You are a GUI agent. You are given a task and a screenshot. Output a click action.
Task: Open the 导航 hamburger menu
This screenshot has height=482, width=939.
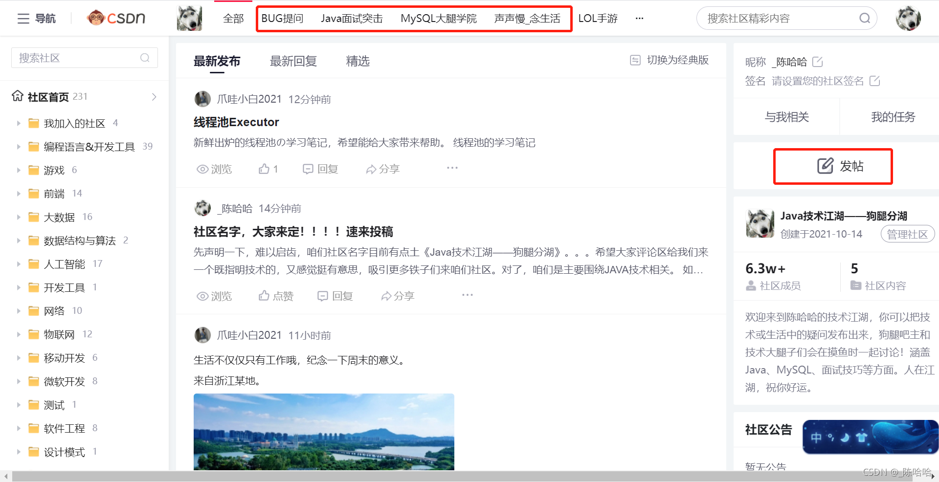(x=23, y=18)
